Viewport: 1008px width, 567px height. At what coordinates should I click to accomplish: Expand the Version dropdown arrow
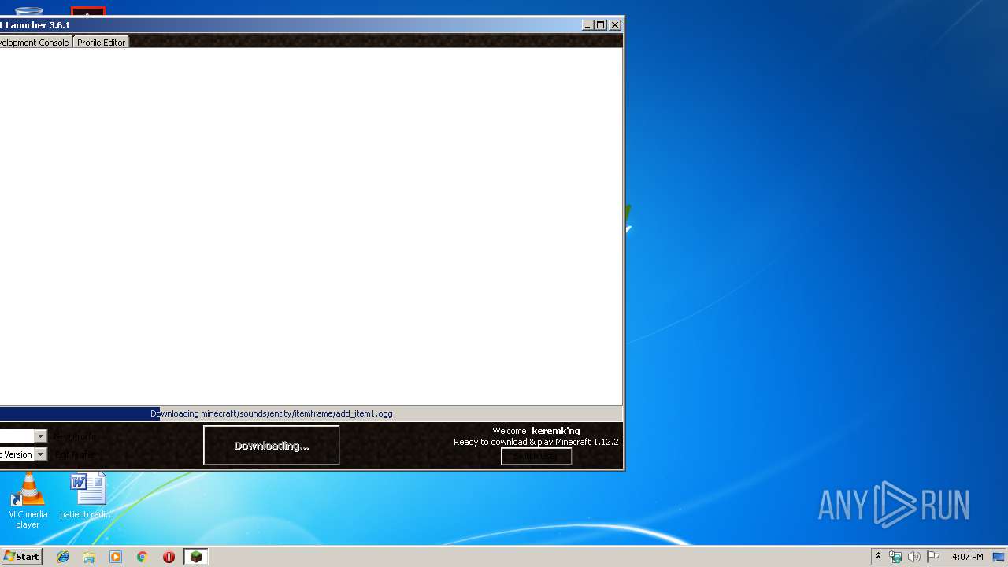coord(40,454)
